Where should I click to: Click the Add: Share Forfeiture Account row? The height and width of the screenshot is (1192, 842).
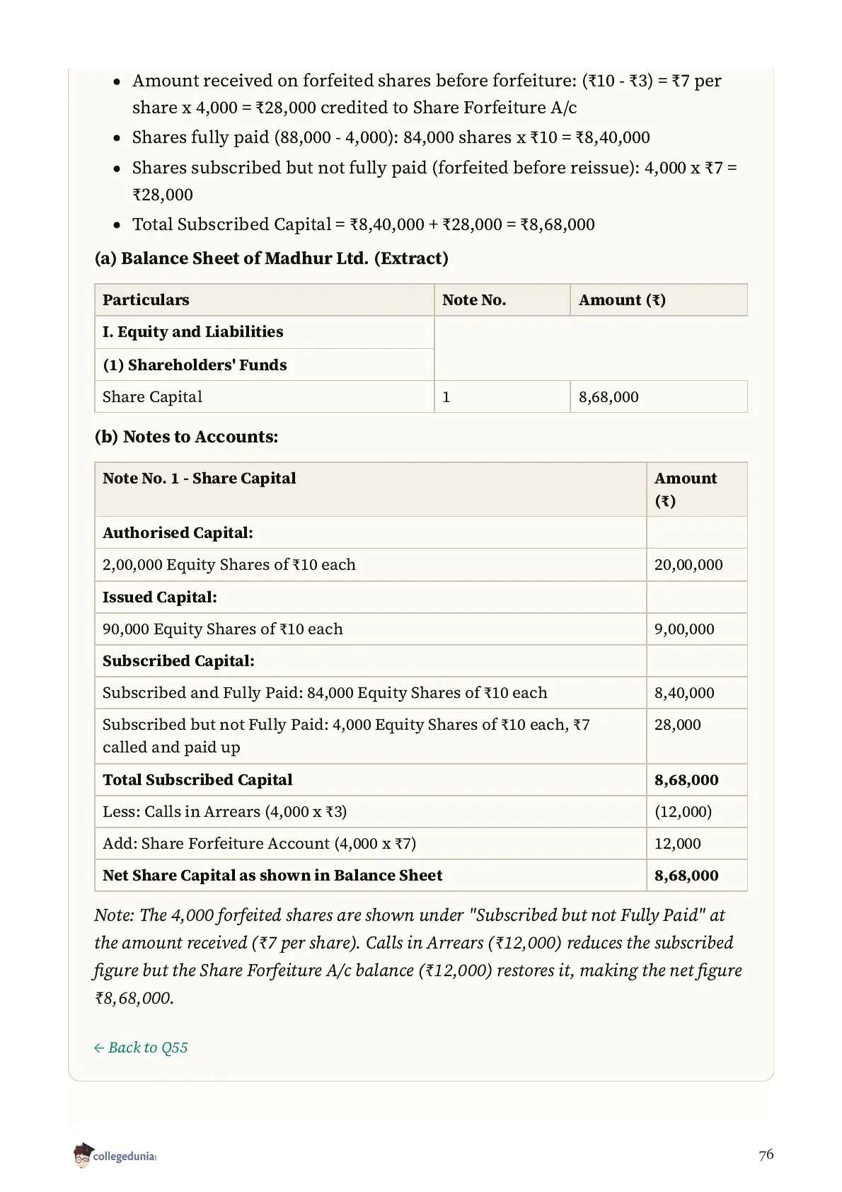point(421,844)
